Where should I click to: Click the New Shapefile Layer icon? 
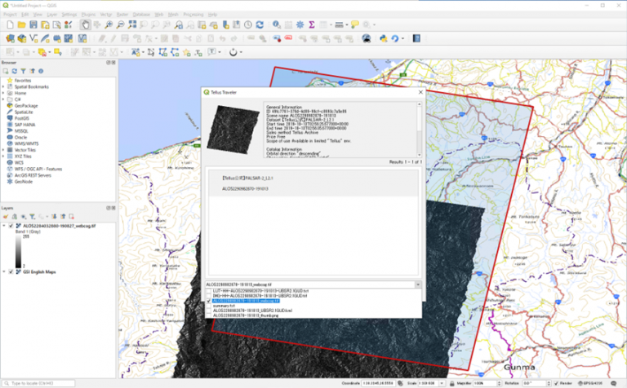[33, 38]
